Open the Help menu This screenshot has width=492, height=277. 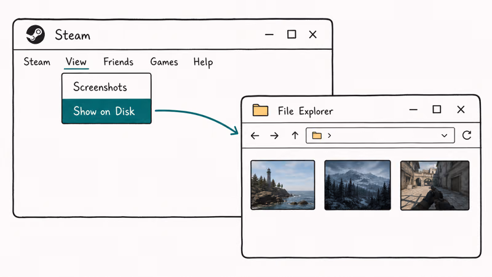pos(204,62)
